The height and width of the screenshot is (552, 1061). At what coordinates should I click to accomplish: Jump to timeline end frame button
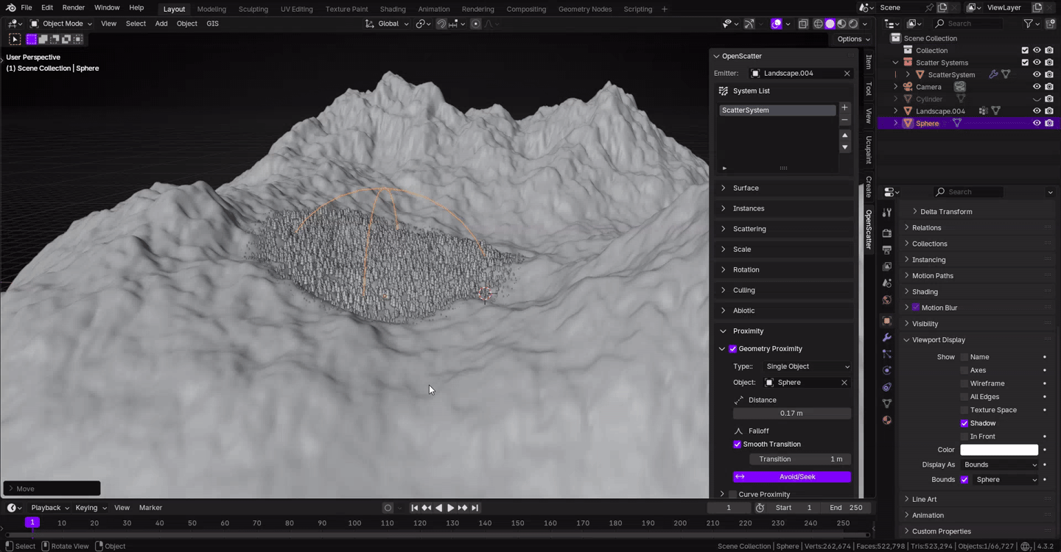[x=475, y=508]
